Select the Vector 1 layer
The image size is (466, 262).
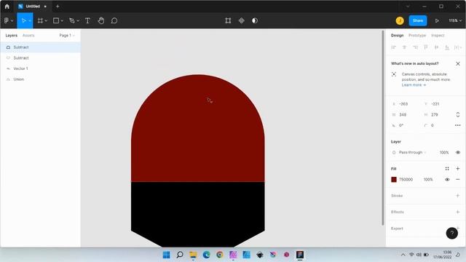coord(40,68)
